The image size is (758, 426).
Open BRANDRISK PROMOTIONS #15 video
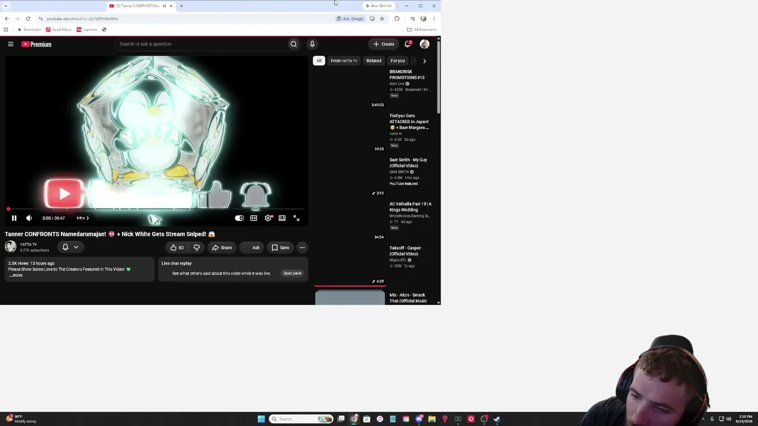click(407, 75)
